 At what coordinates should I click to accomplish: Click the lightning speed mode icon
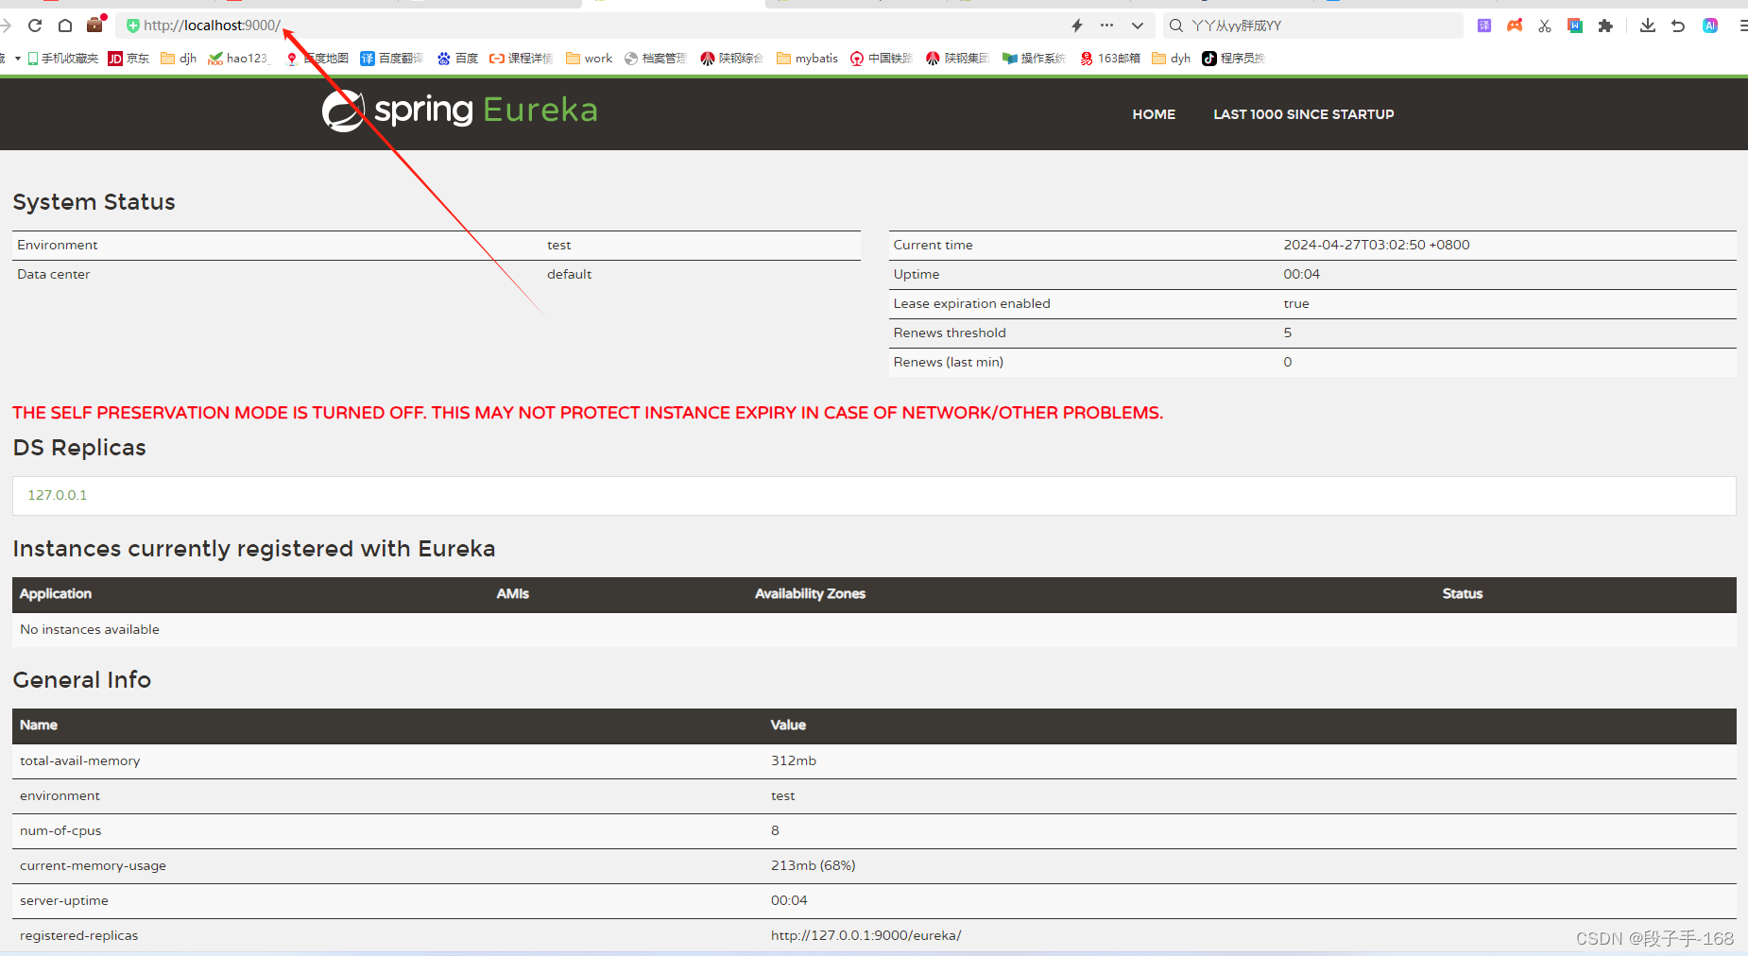[1077, 26]
